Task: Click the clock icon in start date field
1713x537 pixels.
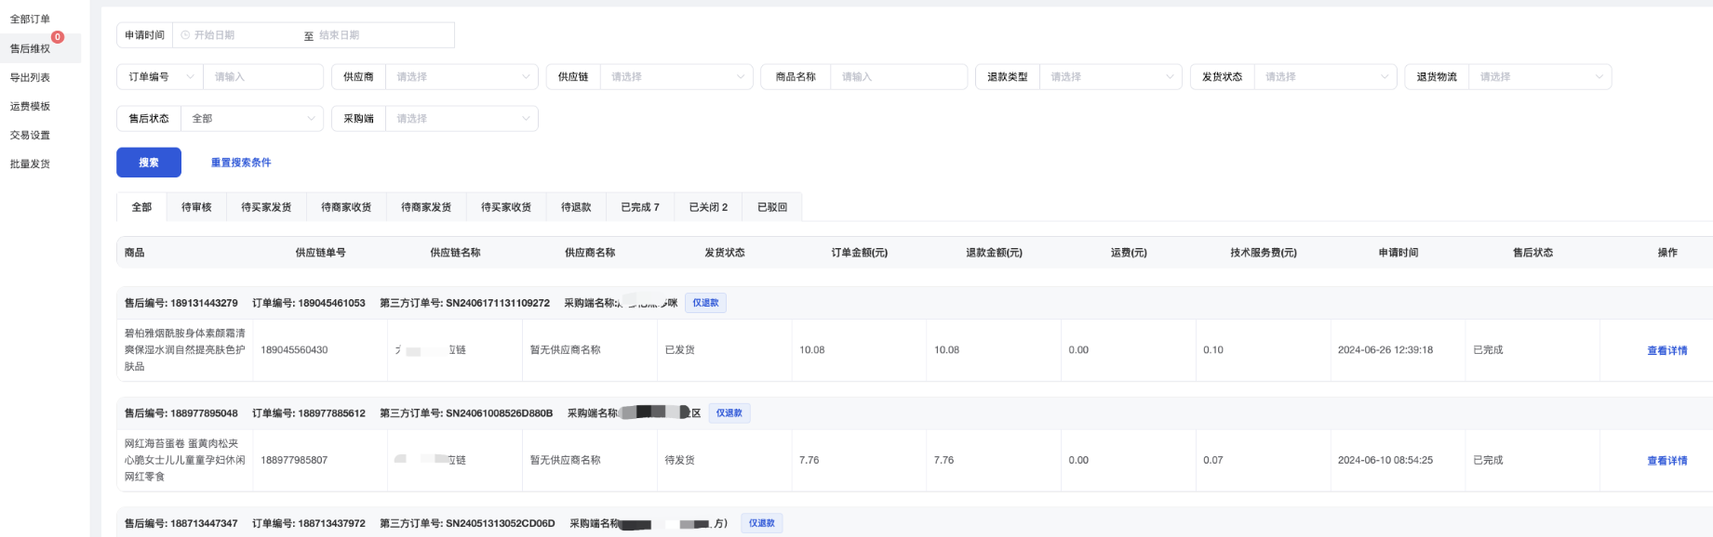Action: tap(186, 35)
